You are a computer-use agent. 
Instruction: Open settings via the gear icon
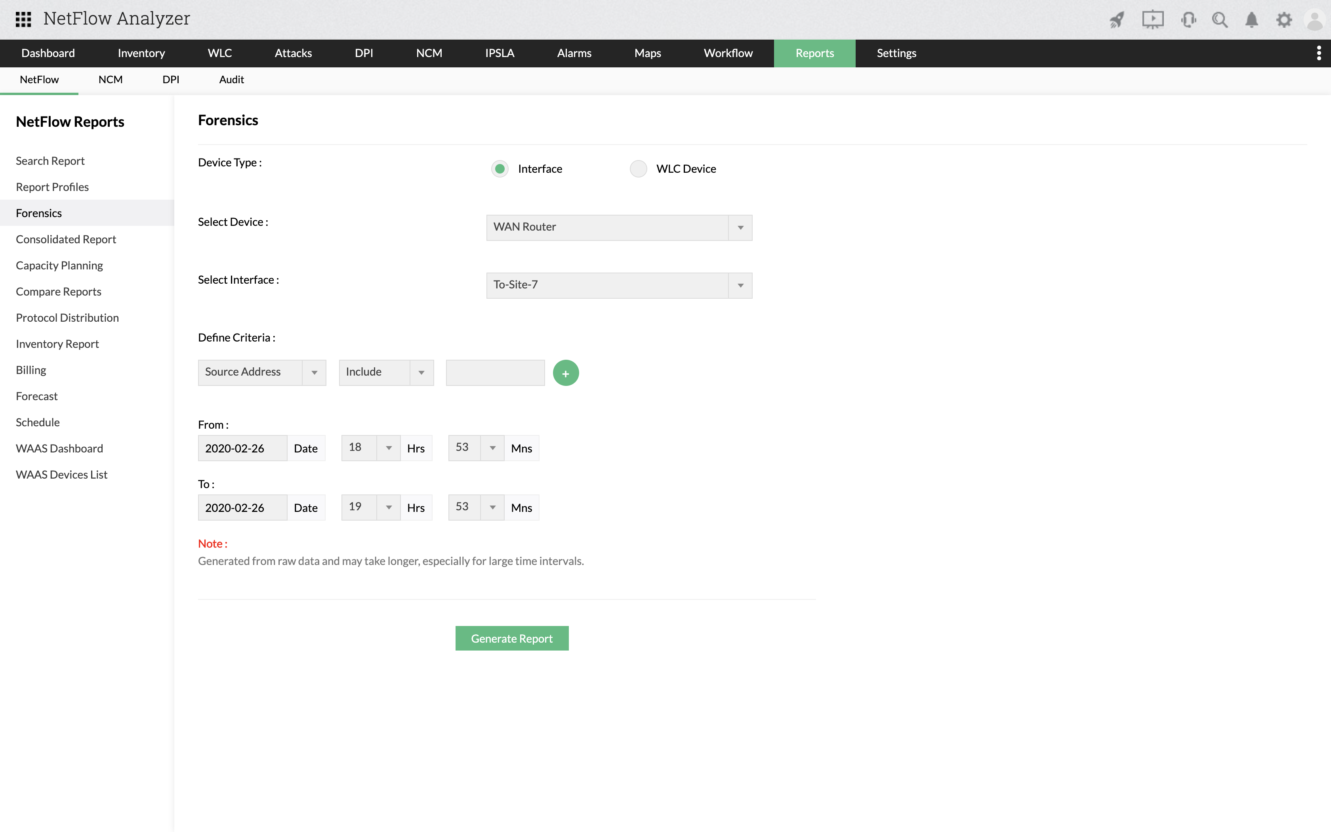[1284, 20]
